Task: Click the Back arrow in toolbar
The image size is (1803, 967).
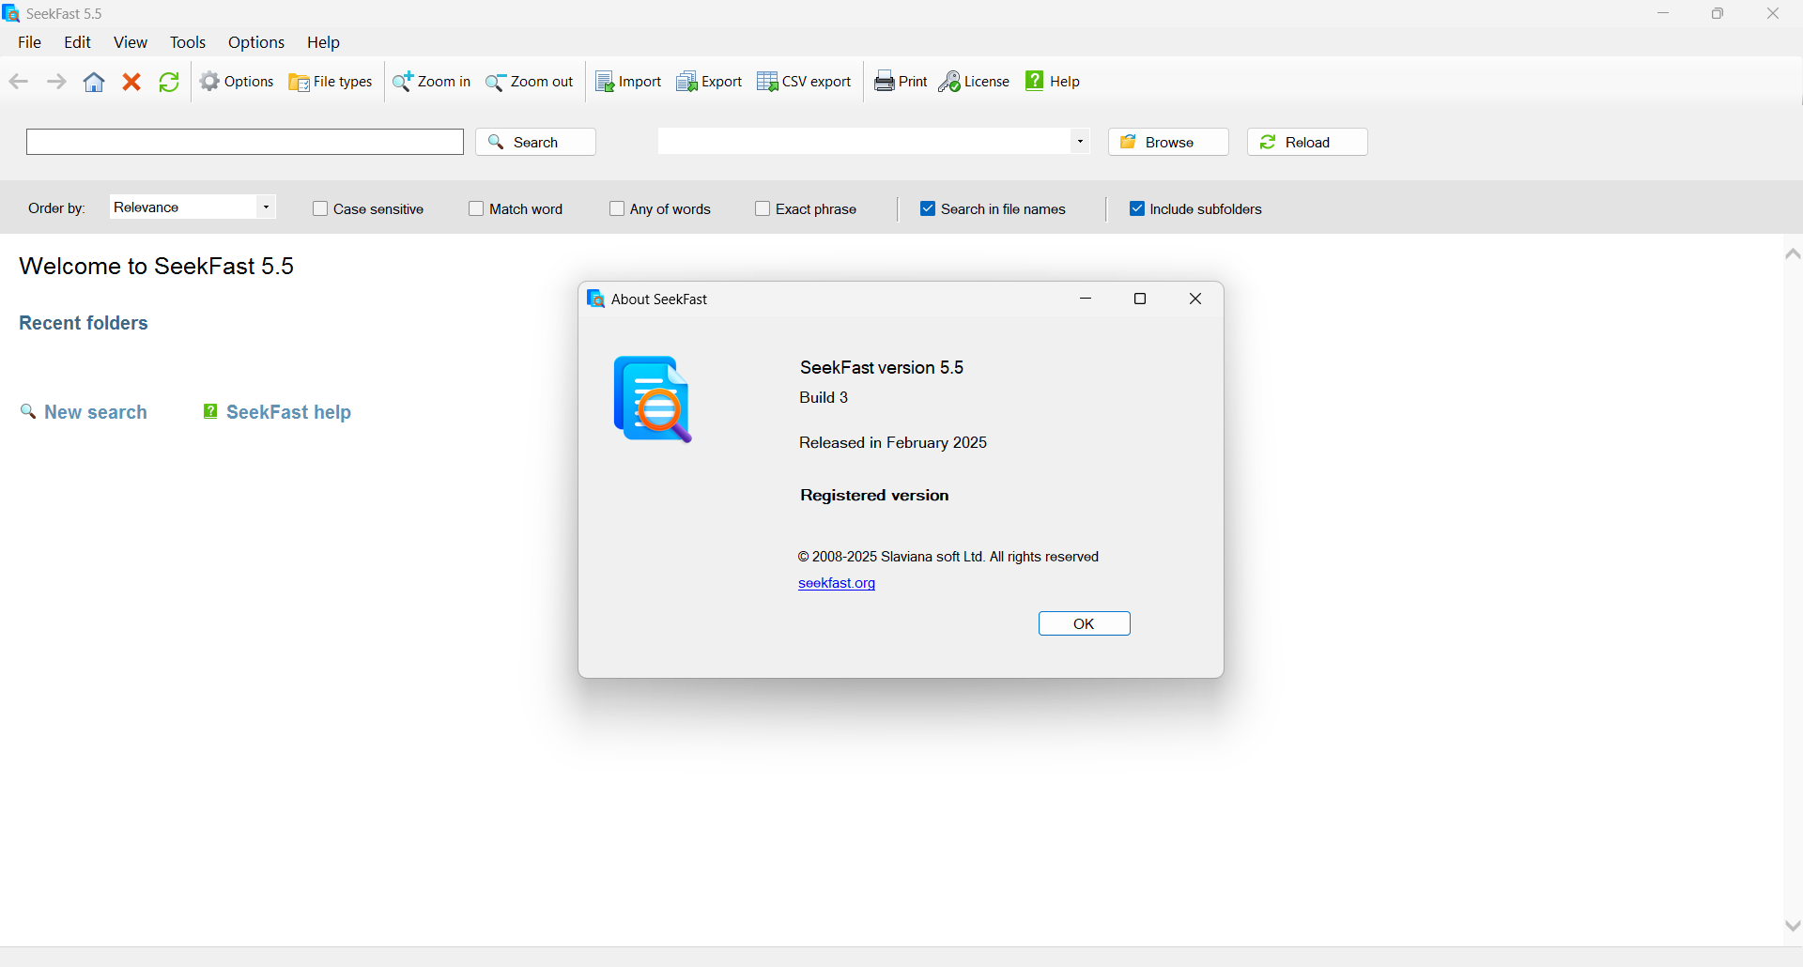Action: tap(19, 82)
